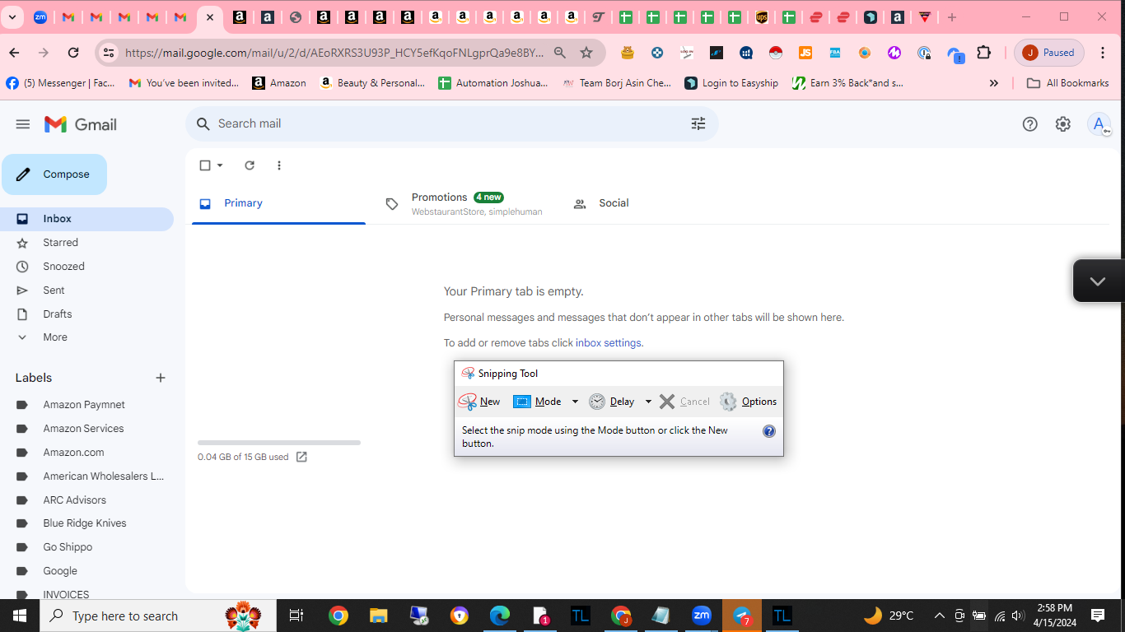Screen dimensions: 1125x632
Task: Switch to the Primary tab
Action: (x=278, y=203)
